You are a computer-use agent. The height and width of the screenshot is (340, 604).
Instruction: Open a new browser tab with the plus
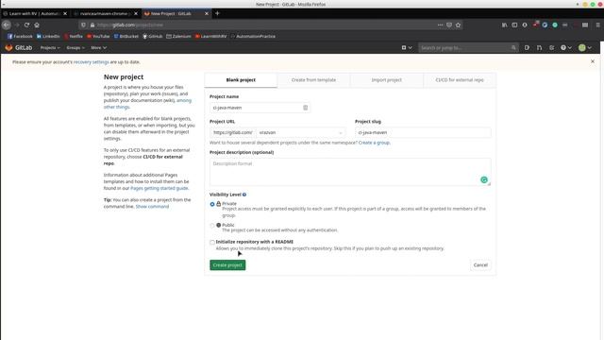point(217,13)
